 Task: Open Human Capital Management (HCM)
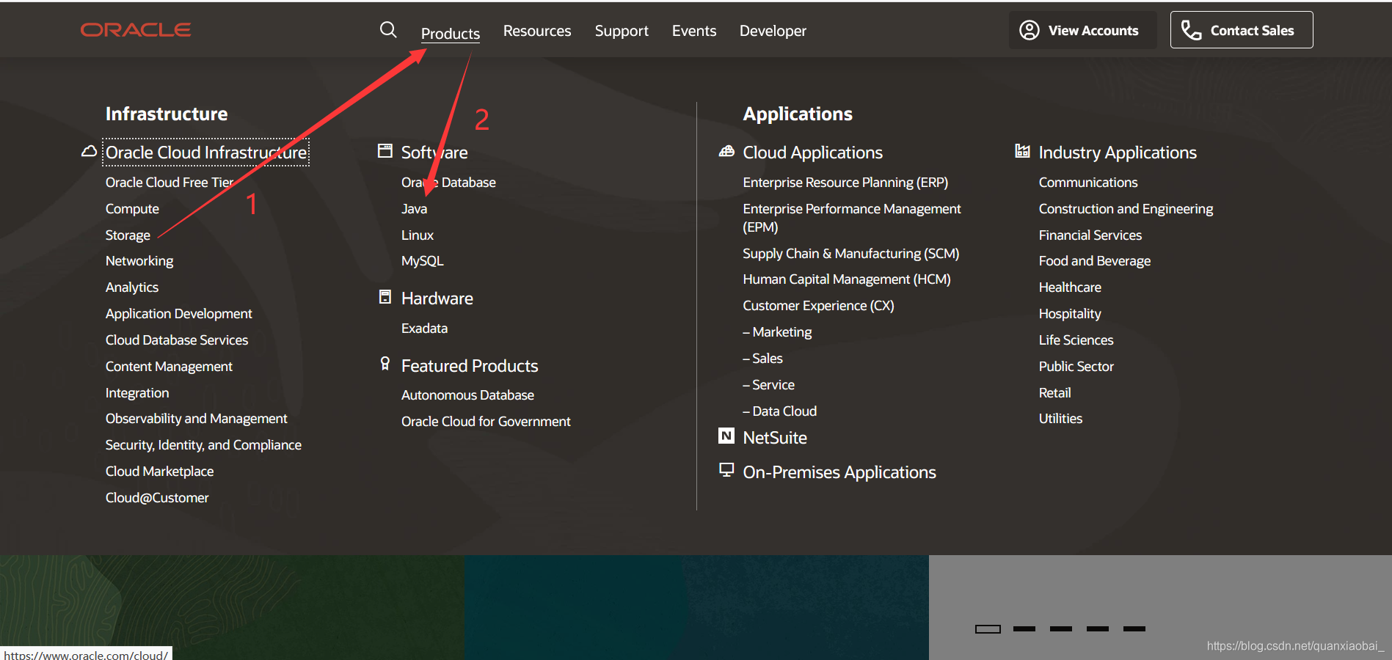tap(847, 279)
